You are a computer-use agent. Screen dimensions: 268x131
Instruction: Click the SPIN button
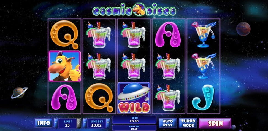pos(215,123)
